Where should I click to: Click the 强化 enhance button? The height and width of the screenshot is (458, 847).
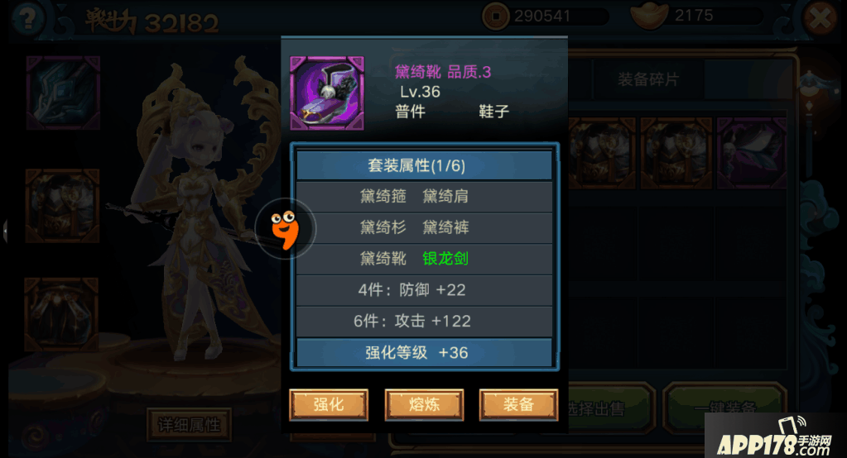pos(329,404)
